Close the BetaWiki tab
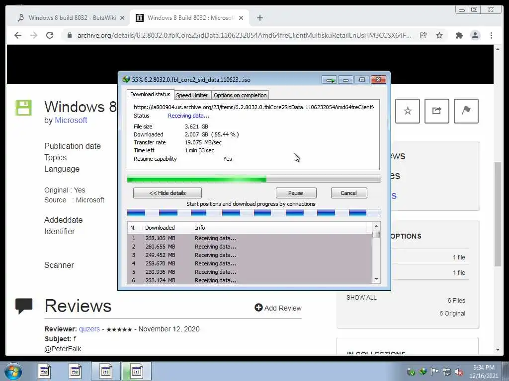 (x=122, y=18)
